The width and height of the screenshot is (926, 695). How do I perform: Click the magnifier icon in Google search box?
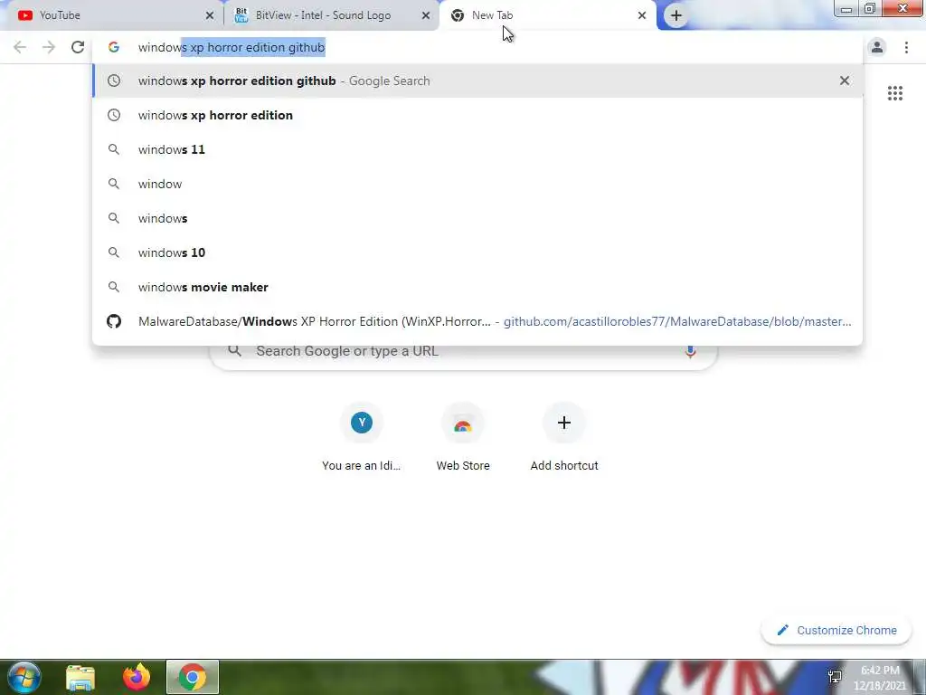[234, 350]
